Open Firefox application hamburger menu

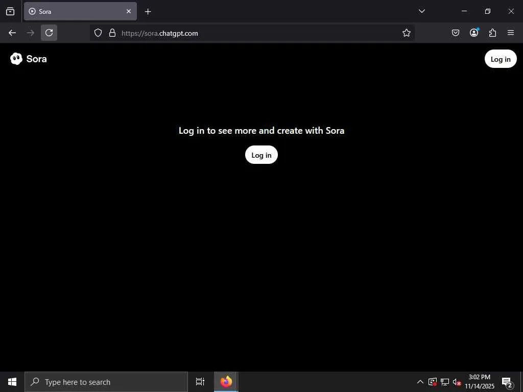(x=511, y=33)
